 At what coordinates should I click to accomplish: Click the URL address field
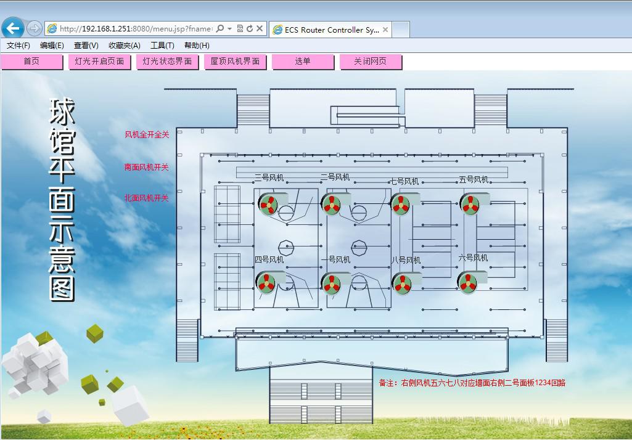tap(136, 29)
